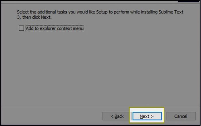Click the Back button's left angle bracket
Screen dimensions: 201x126
tap(112, 117)
